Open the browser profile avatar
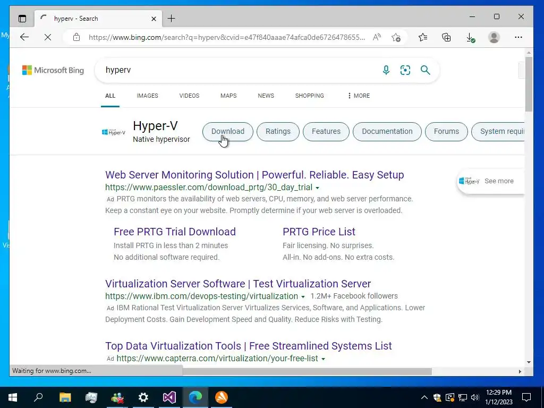The width and height of the screenshot is (544, 408). [494, 37]
